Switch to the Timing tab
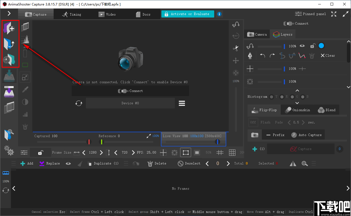 [x=72, y=14]
